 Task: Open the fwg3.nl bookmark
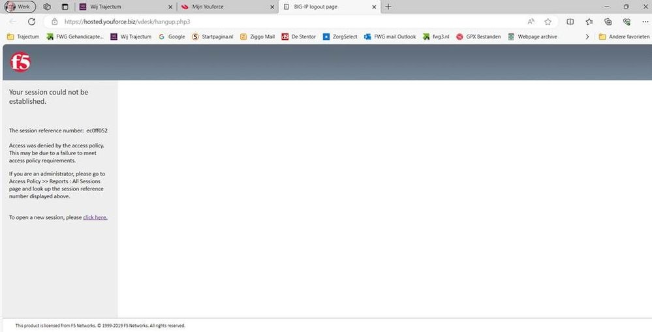point(436,37)
